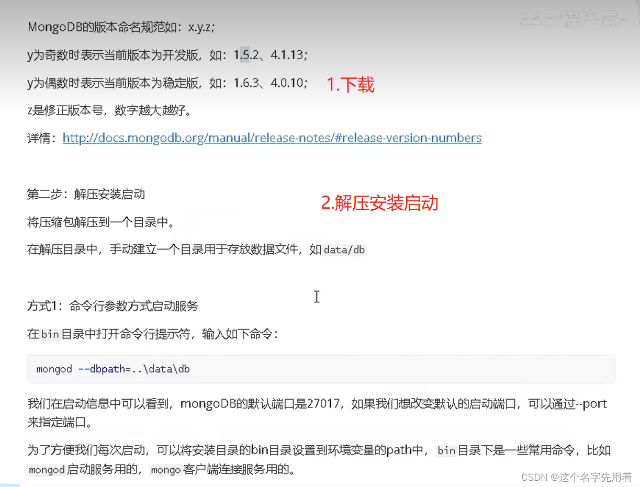Click the highlighted digit in version 1.5.2

pos(244,55)
